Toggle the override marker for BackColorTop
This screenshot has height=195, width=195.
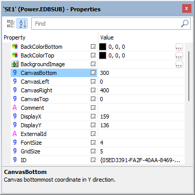tap(93, 55)
